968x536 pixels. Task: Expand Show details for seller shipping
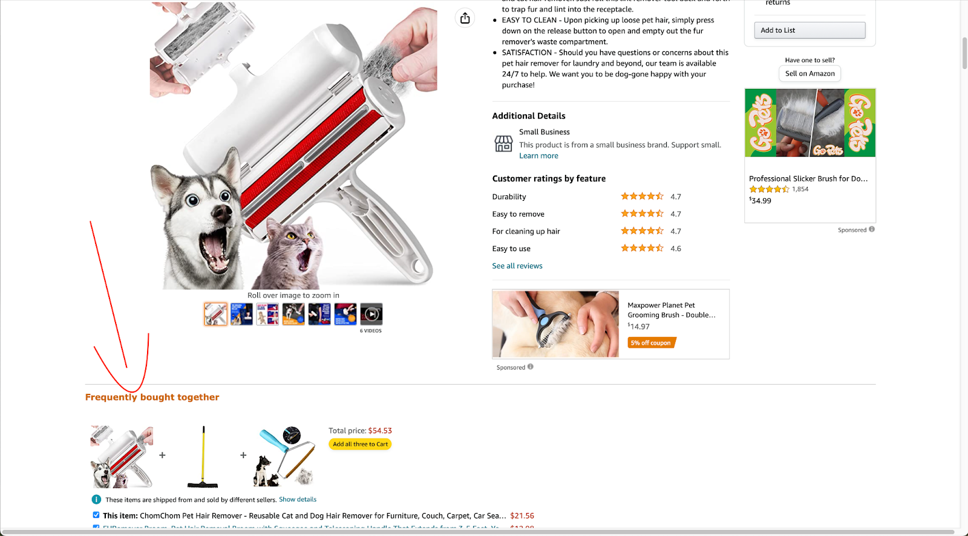point(298,499)
